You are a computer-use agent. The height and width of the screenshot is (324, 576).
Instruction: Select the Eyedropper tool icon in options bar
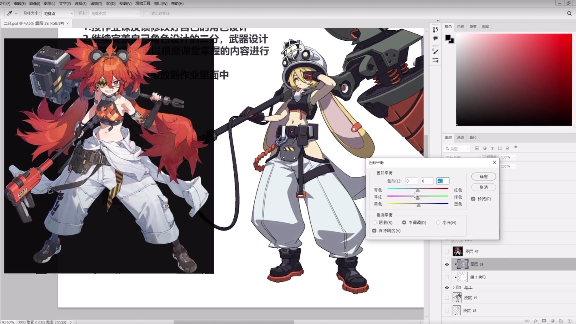coord(9,13)
